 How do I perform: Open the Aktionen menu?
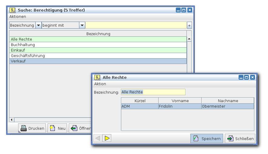[x=18, y=17]
